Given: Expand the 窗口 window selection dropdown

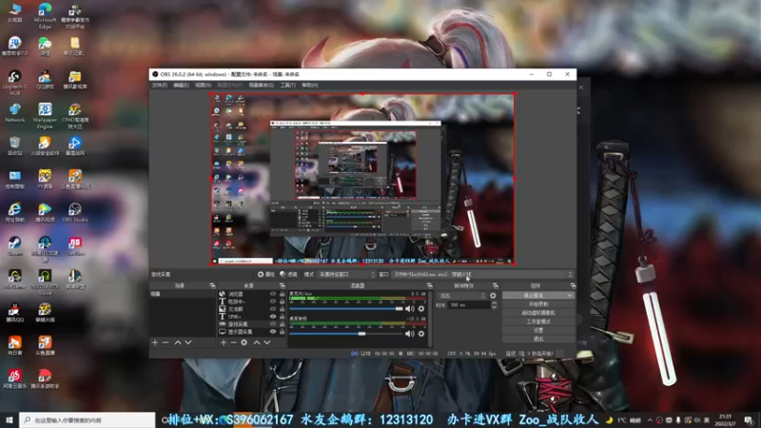Looking at the screenshot, I should [x=483, y=275].
